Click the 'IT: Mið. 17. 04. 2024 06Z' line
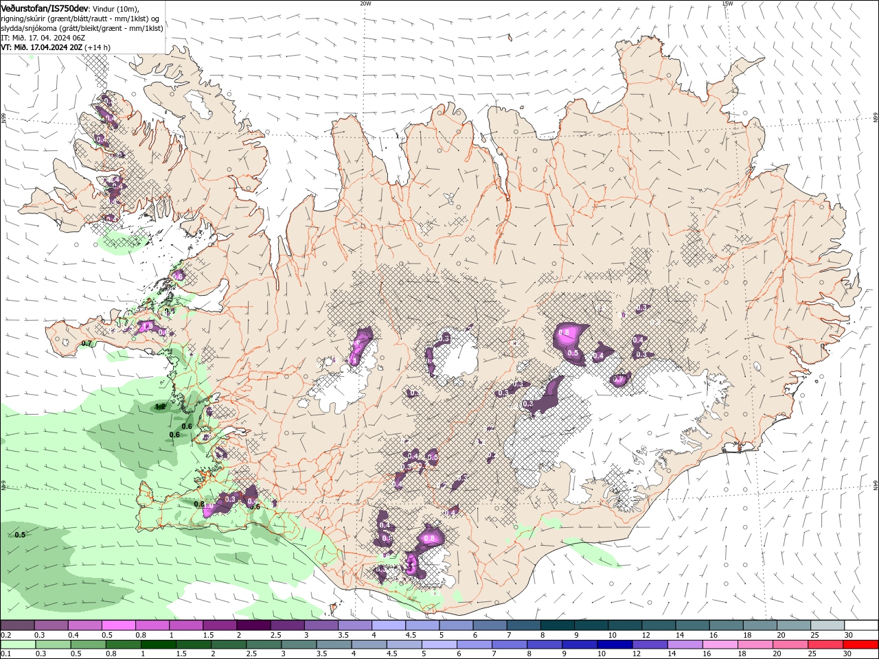The image size is (879, 659). pyautogui.click(x=42, y=38)
